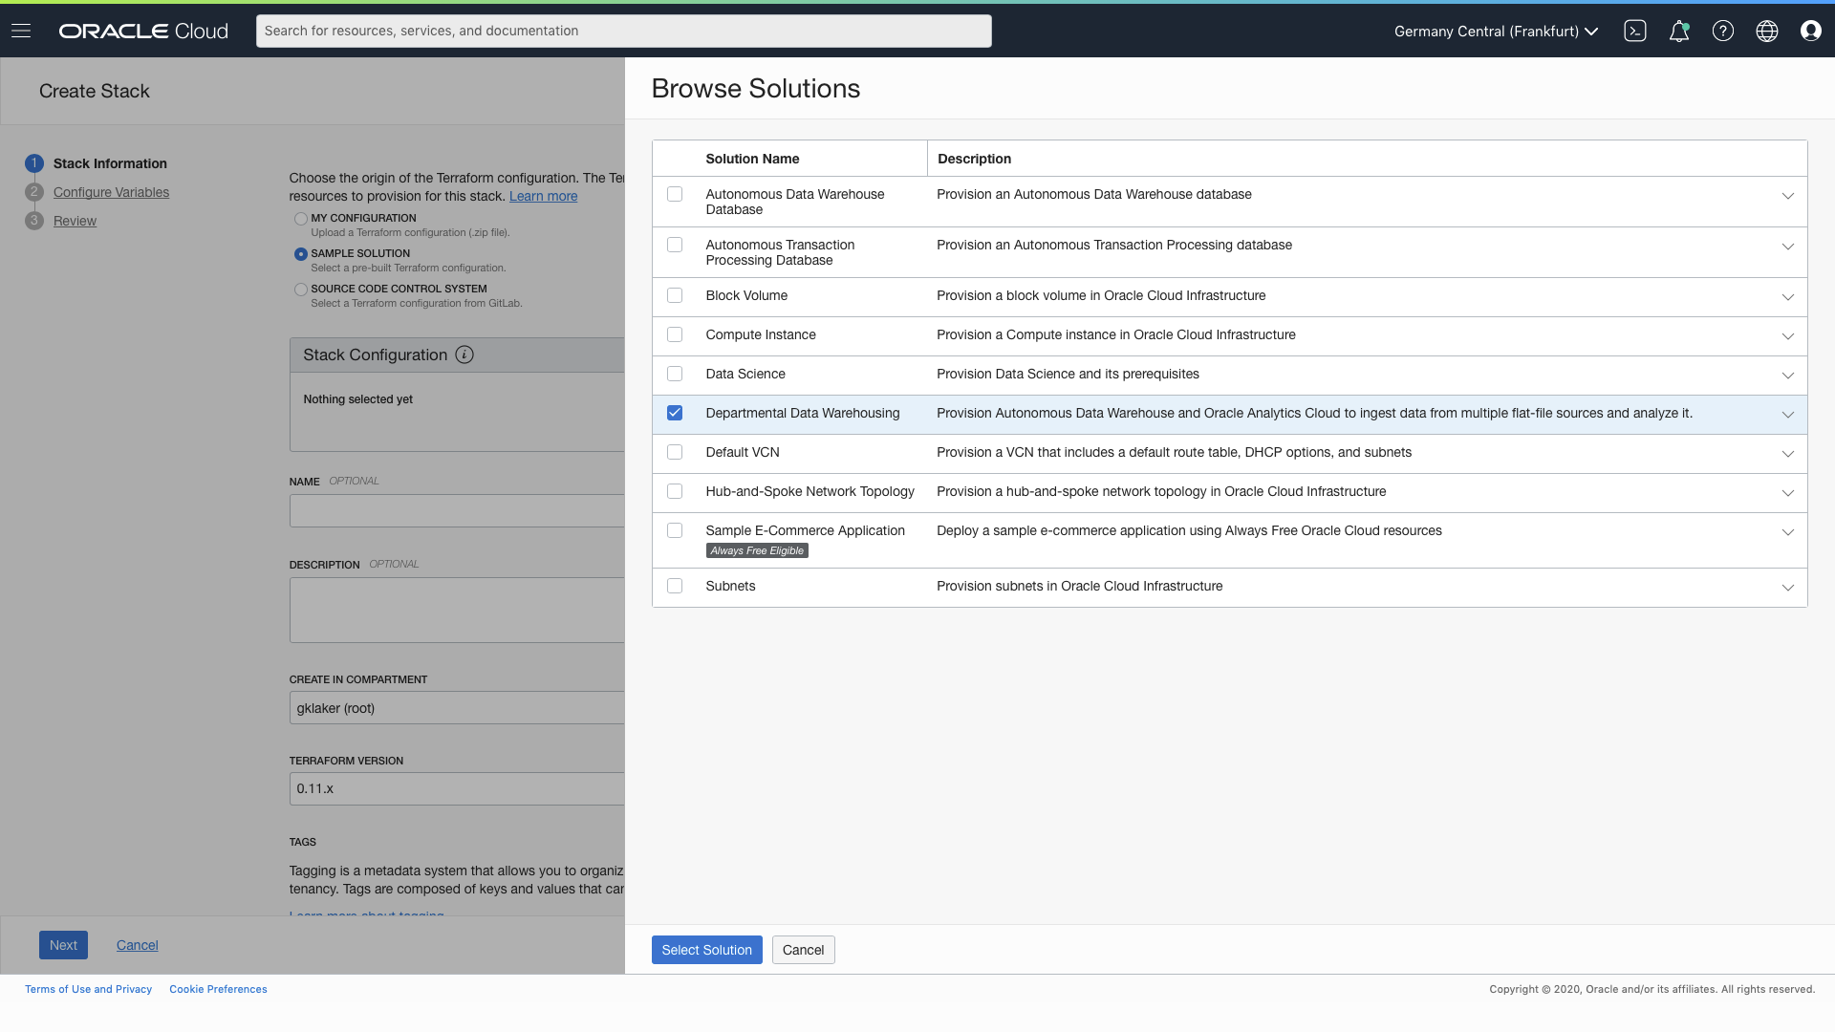Go to the Configure Variables step
Screen dimensions: 1835x1032
click(x=111, y=192)
